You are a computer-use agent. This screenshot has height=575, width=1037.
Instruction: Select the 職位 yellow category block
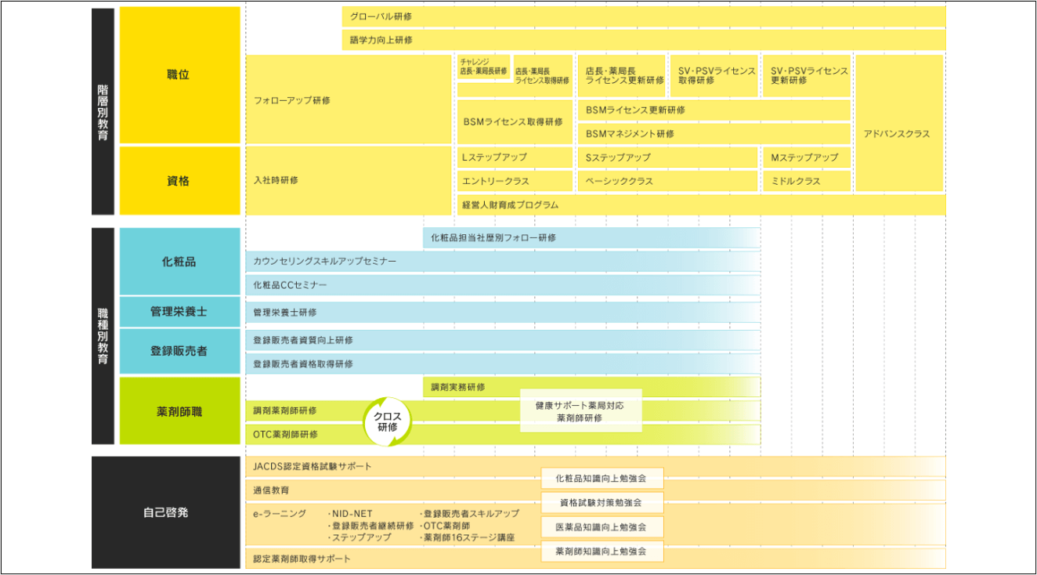point(179,75)
